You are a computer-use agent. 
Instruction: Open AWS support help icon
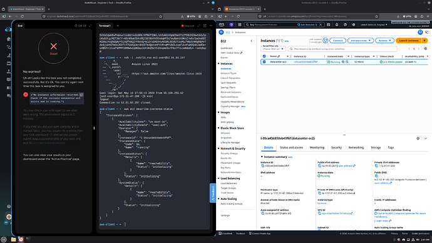tap(345, 24)
